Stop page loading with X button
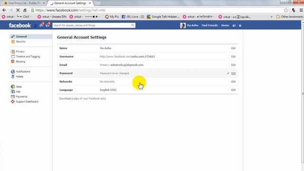The height and width of the screenshot is (171, 304). pyautogui.click(x=18, y=10)
